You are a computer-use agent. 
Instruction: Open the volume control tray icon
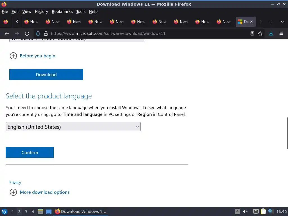pos(245,211)
